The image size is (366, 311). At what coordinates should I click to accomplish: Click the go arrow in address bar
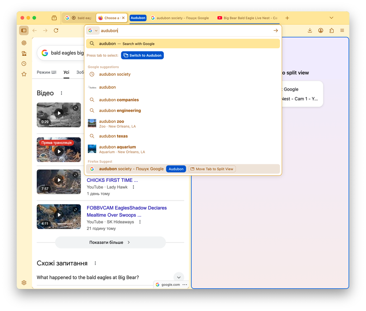[276, 30]
